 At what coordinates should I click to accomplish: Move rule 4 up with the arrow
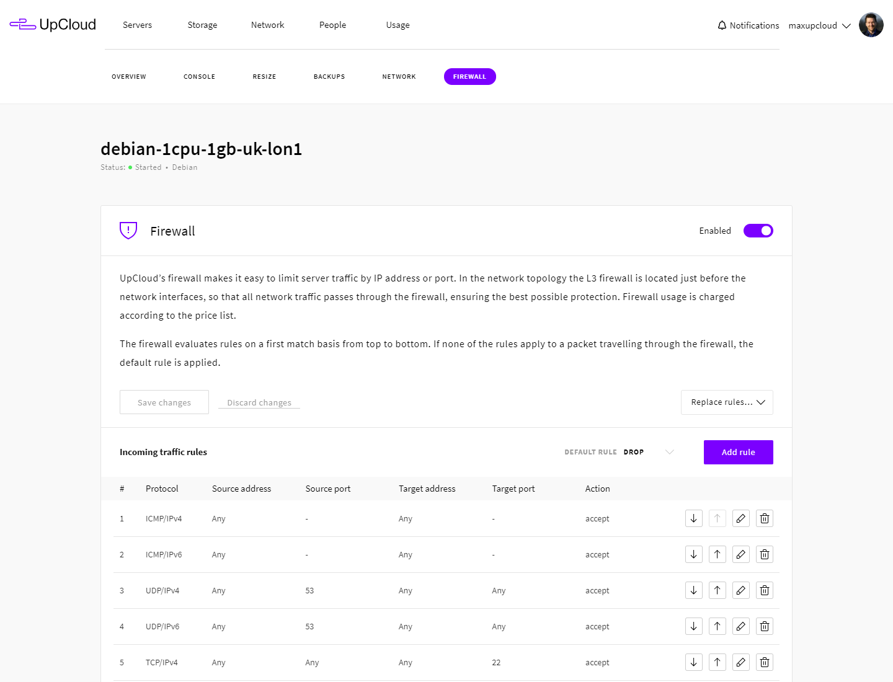pos(717,626)
